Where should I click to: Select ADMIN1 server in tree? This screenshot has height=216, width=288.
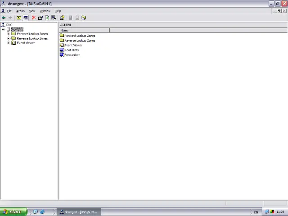pyautogui.click(x=17, y=29)
